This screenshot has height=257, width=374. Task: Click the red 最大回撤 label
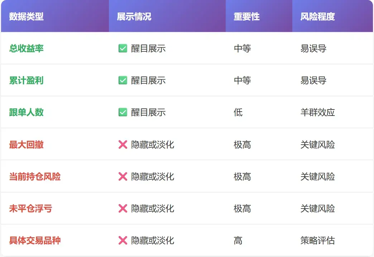pos(27,144)
